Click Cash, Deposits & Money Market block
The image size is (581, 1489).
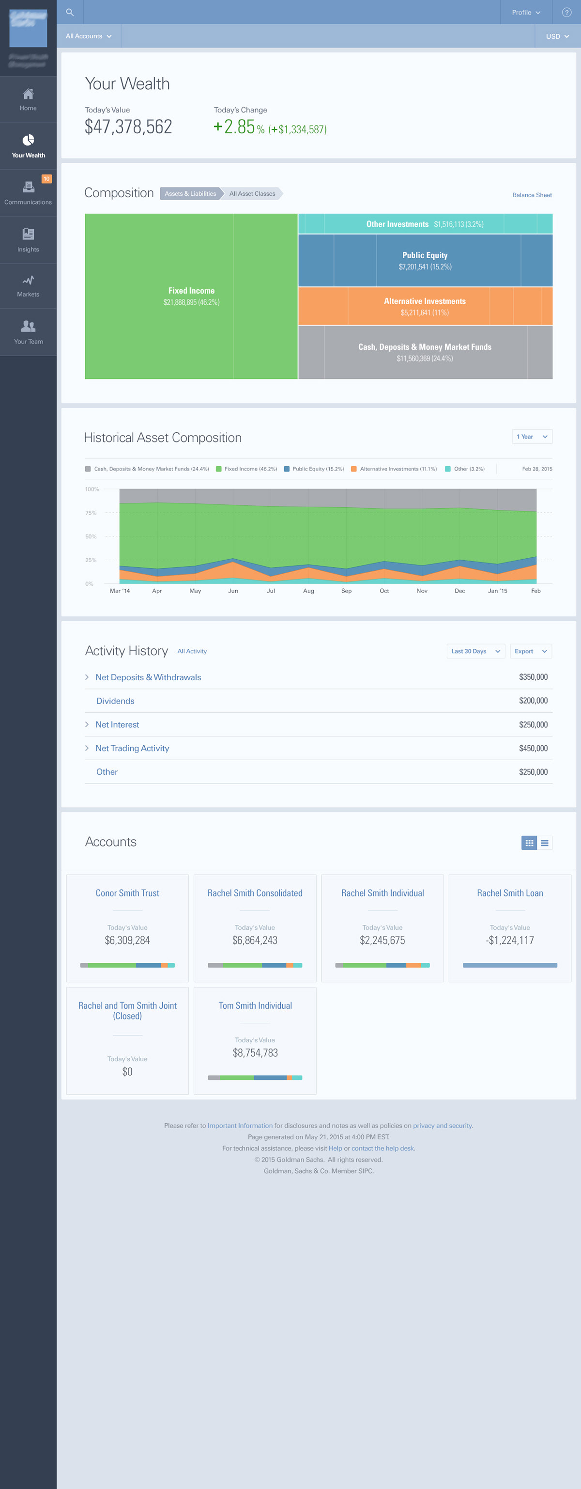click(x=425, y=352)
